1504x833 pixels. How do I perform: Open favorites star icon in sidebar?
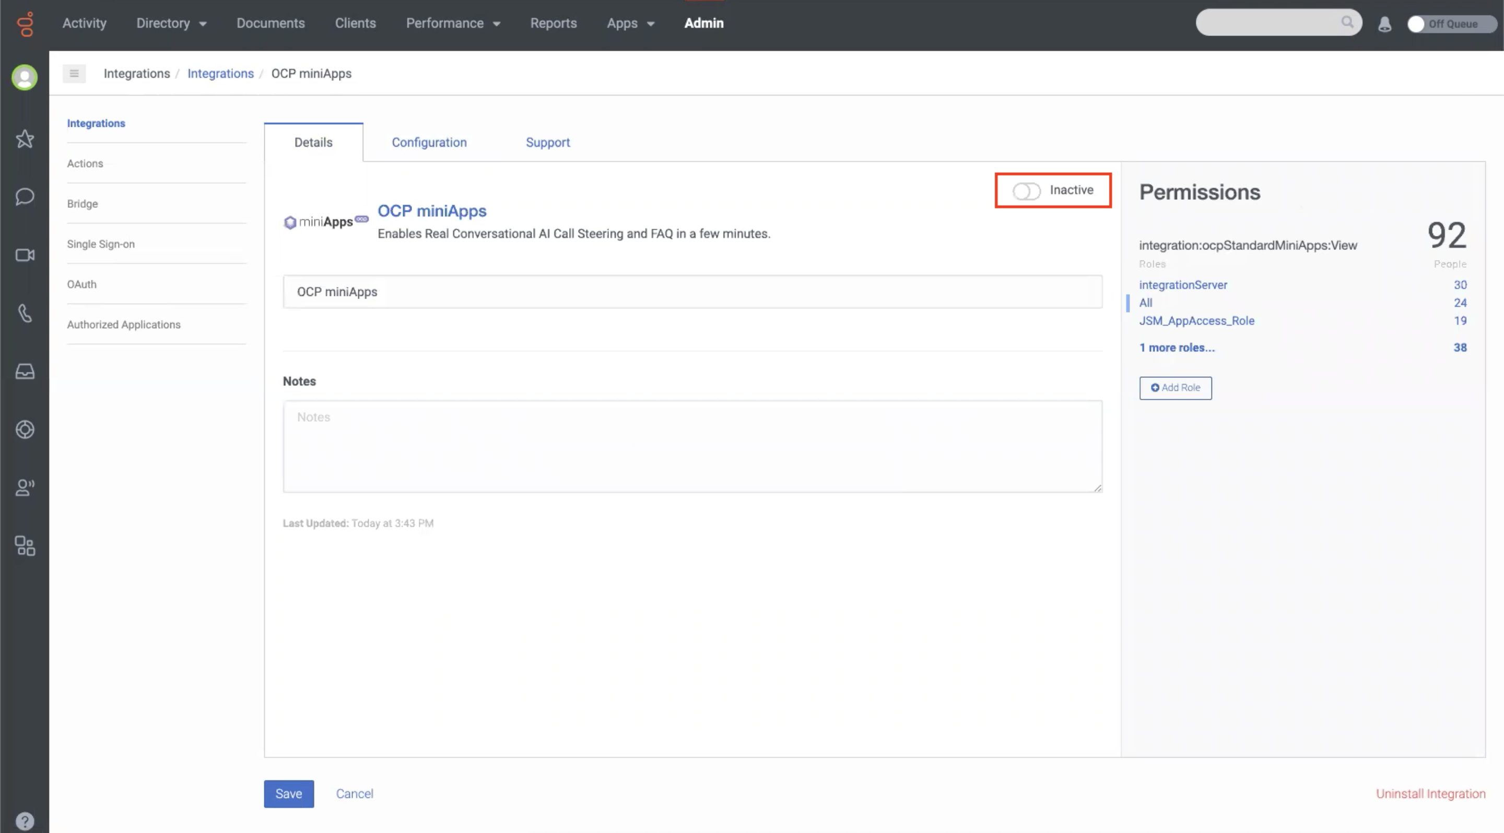tap(25, 139)
